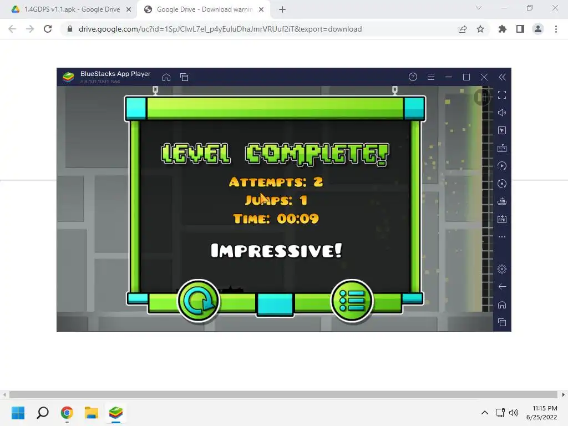The image size is (568, 426).
Task: Expand Chrome tab search chevron
Action: click(x=479, y=8)
